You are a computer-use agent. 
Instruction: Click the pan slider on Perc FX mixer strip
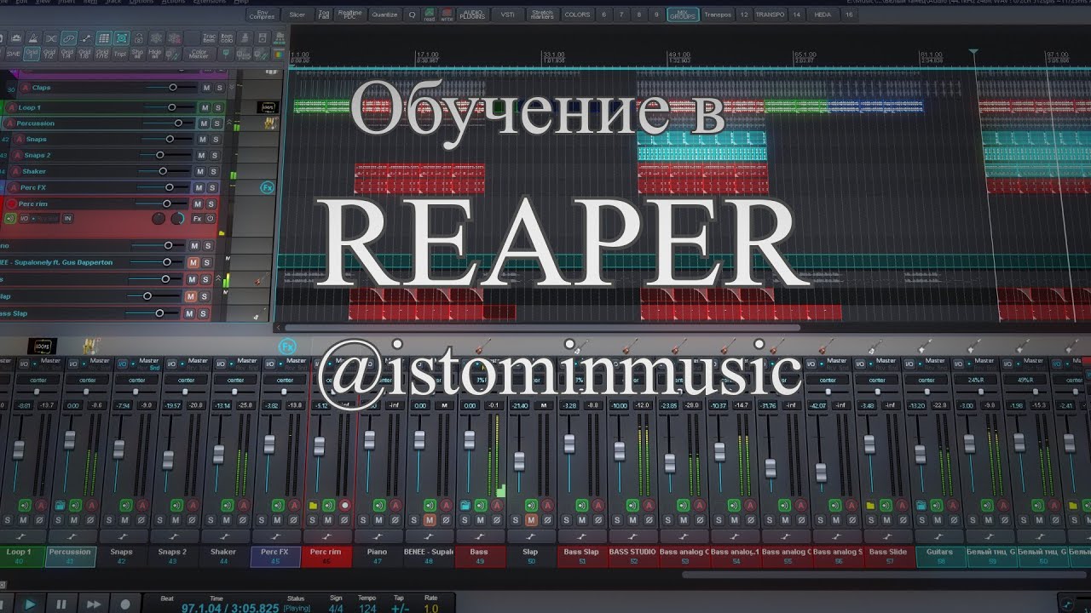point(285,392)
